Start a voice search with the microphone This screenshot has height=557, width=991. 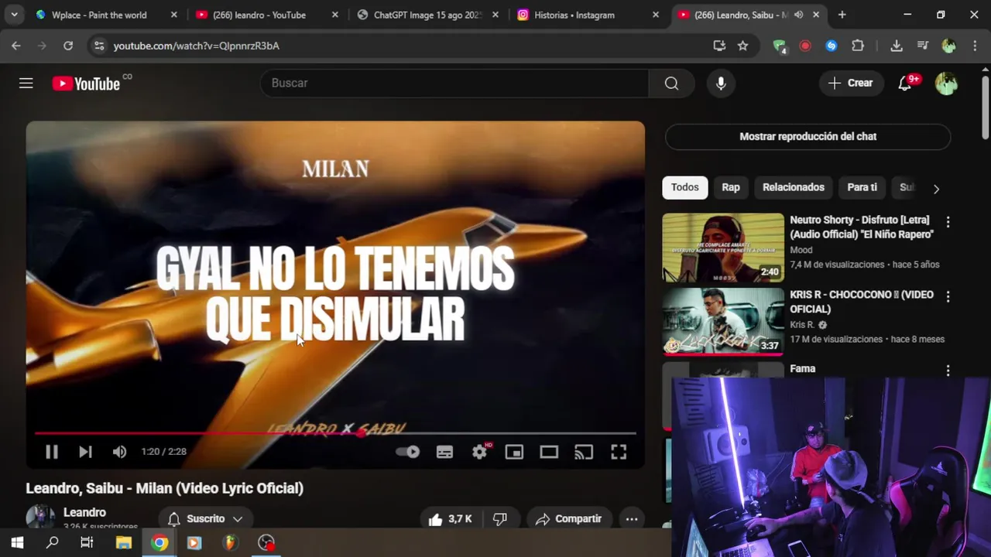pyautogui.click(x=721, y=83)
